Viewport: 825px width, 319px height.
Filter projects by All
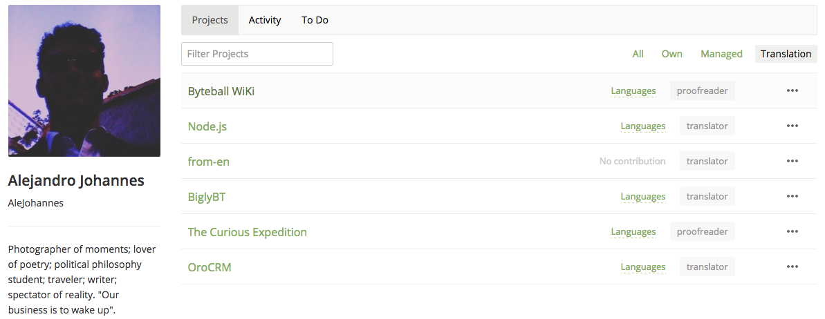pos(638,54)
